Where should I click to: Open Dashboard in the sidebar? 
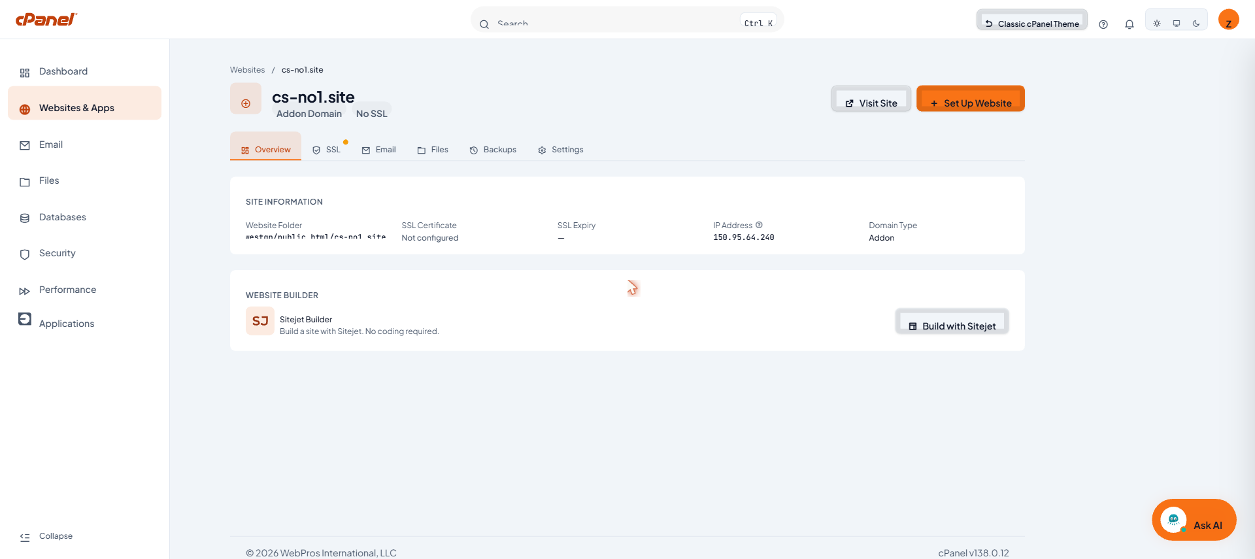pos(84,71)
